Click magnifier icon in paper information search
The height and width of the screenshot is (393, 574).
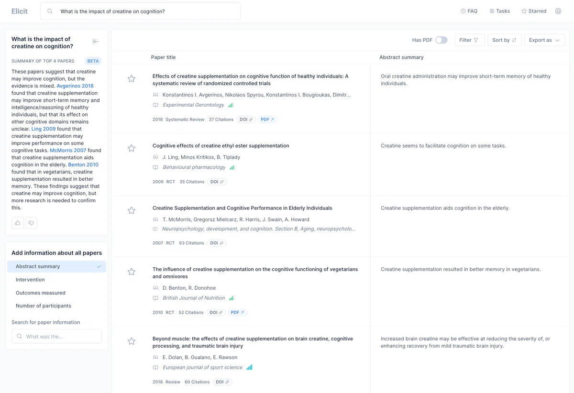coord(20,336)
